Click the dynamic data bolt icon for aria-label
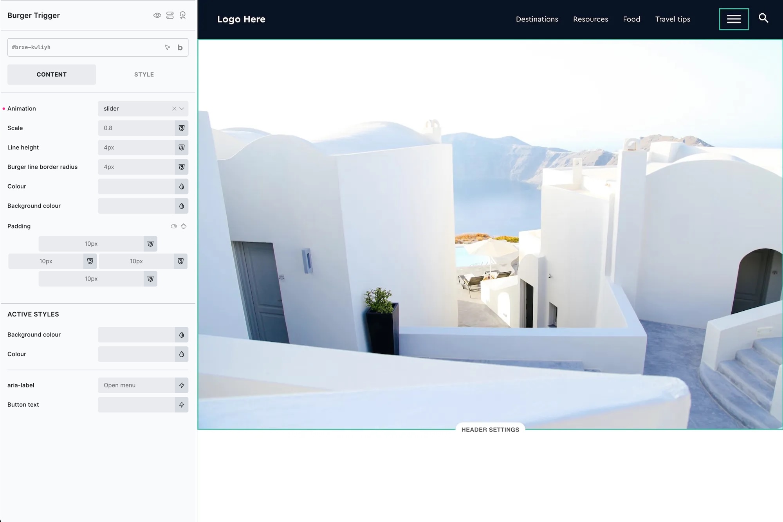783x522 pixels. [x=182, y=385]
